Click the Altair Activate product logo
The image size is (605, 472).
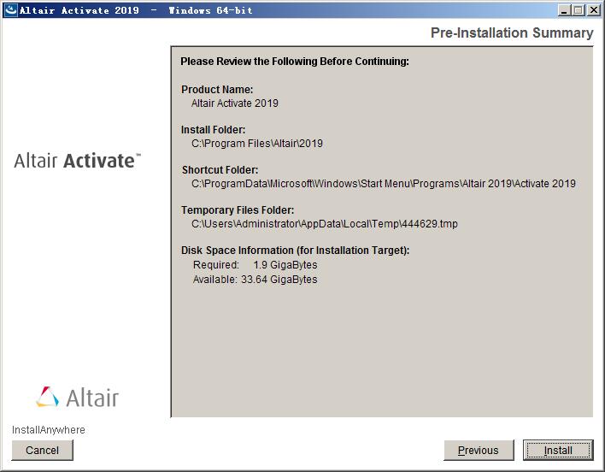tap(77, 161)
